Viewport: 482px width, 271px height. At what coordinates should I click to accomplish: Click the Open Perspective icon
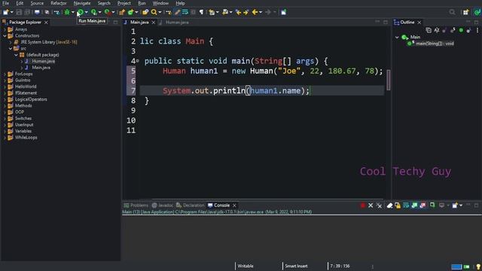pyautogui.click(x=465, y=12)
